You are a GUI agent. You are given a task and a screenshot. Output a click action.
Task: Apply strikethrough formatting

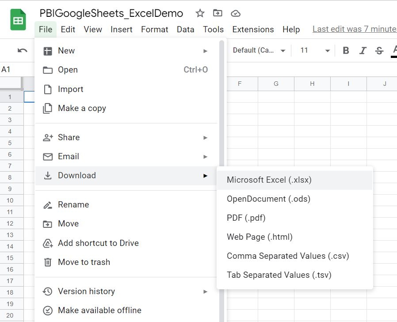379,50
